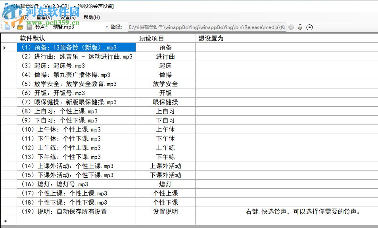Click the 软件默认 column header
Image resolution: width=378 pixels, height=228 pixels.
pyautogui.click(x=77, y=38)
